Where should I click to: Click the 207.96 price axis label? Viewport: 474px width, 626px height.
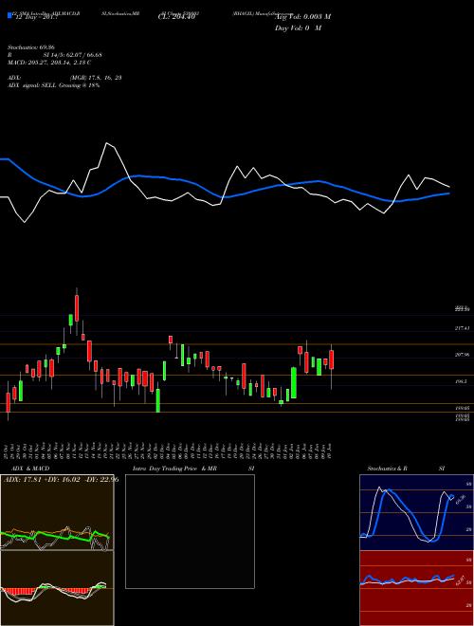click(462, 355)
